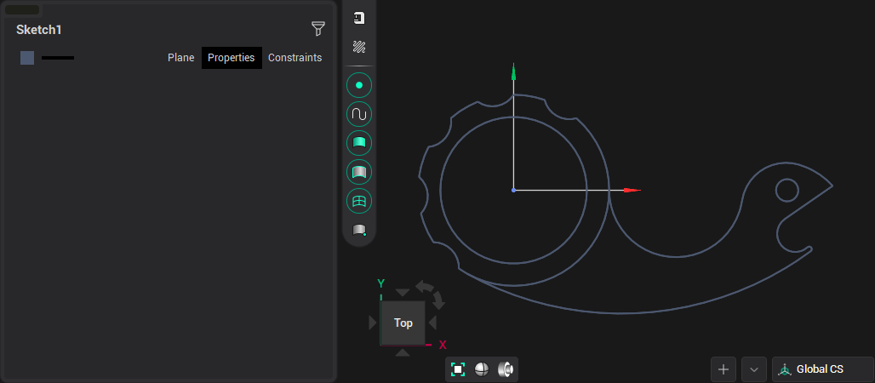Switch to the Plane tab
This screenshot has height=383, width=875.
pyautogui.click(x=180, y=58)
